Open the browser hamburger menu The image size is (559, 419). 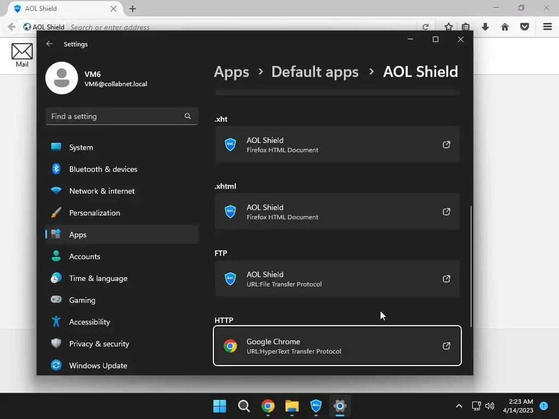tap(548, 27)
